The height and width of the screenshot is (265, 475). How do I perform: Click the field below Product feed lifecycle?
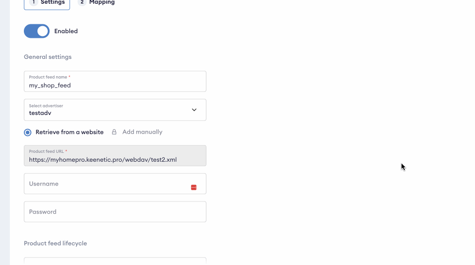point(115,261)
